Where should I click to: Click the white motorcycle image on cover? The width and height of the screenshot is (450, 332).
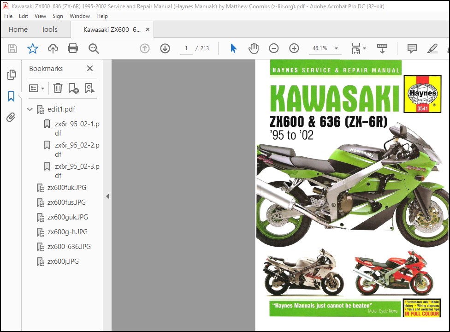point(304,273)
